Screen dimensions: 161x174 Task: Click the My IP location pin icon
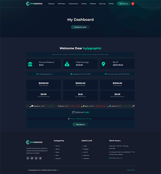click(x=103, y=64)
